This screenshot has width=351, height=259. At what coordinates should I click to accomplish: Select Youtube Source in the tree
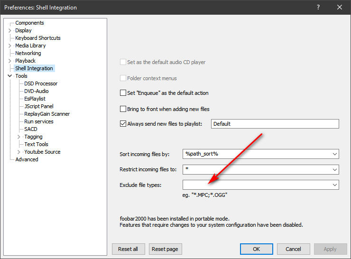coord(42,152)
